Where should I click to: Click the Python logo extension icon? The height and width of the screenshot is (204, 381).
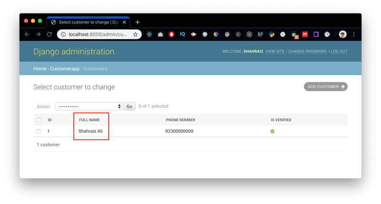coord(271,34)
